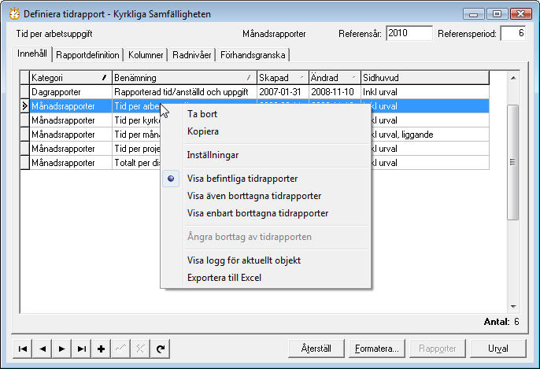Click the Referensår input field

(409, 33)
